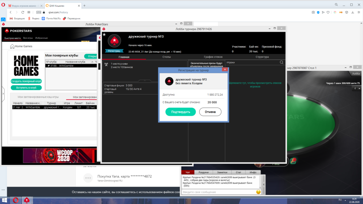Open PokerStars from the Windows taskbar
This screenshot has width=363, height=204.
[27, 200]
